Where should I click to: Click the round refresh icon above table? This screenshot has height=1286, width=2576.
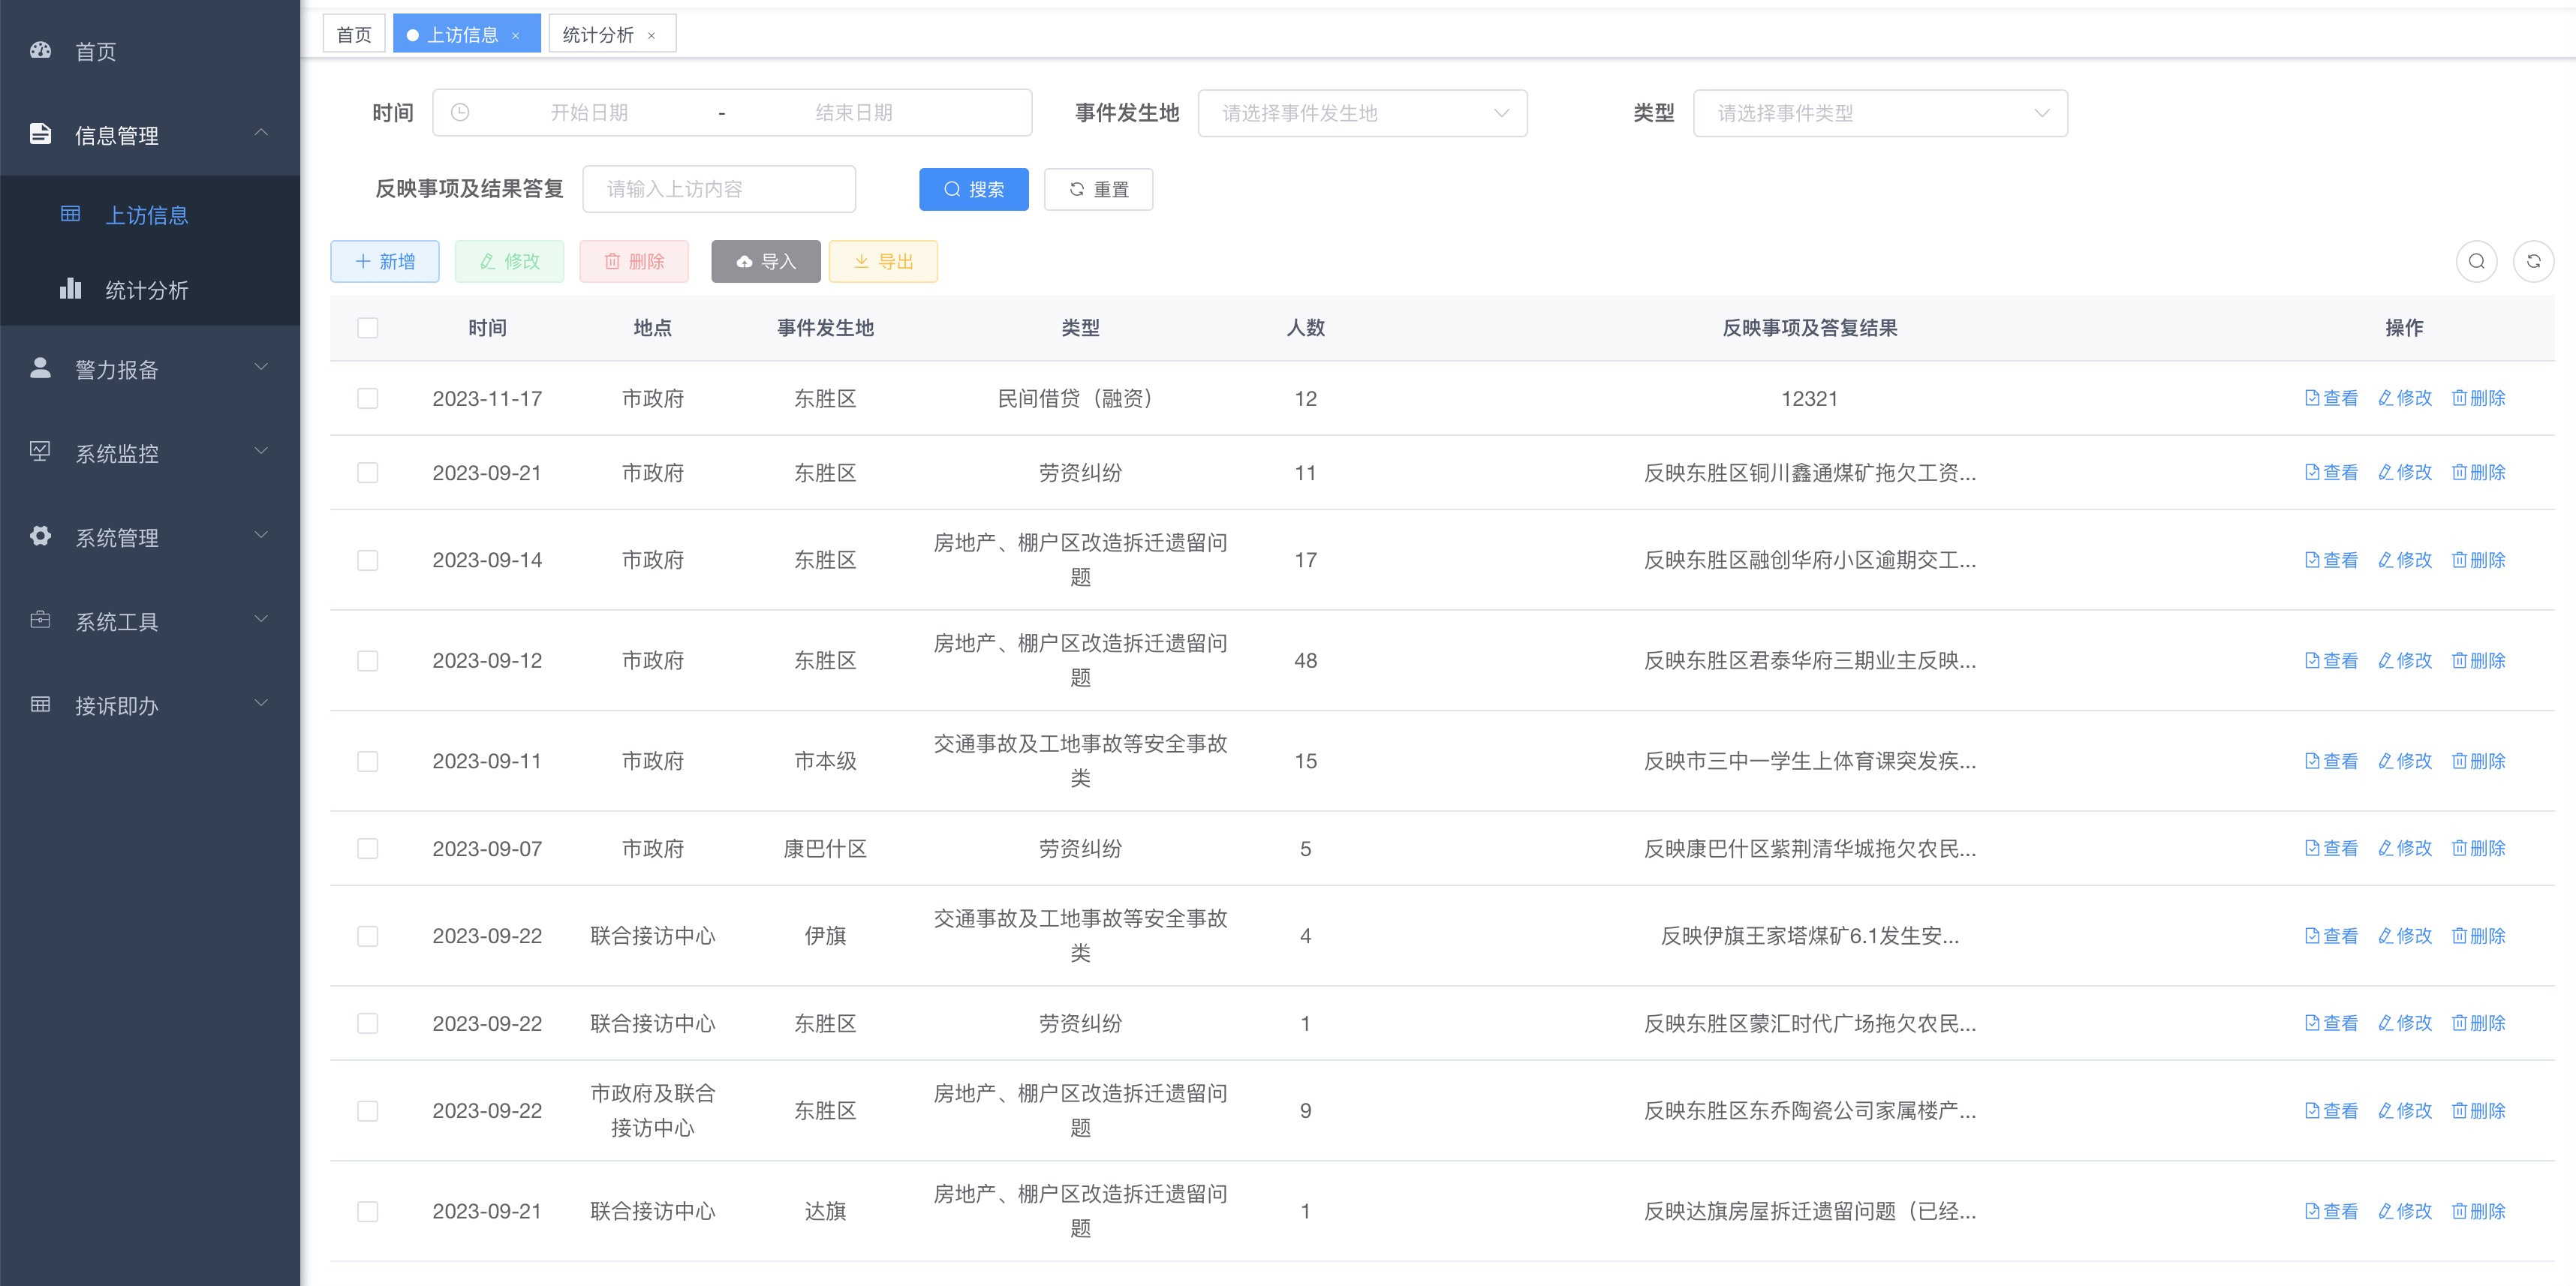tap(2533, 261)
